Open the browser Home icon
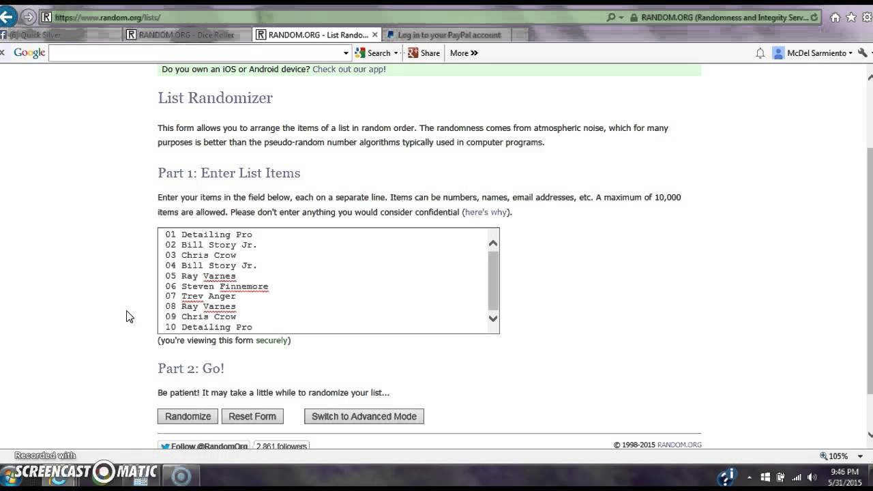This screenshot has height=491, width=873. [835, 18]
